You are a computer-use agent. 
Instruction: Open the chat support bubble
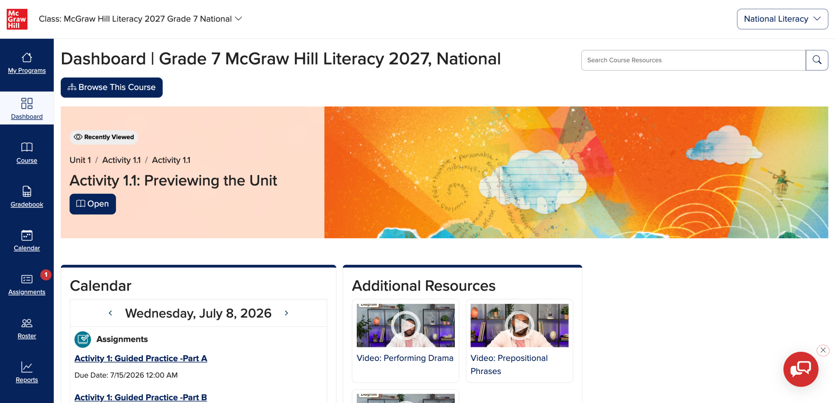click(x=801, y=369)
